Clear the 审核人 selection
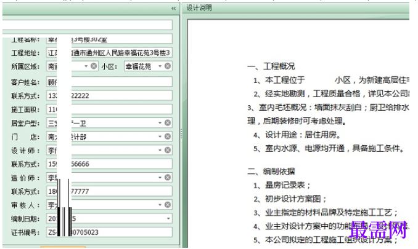The image size is (418, 249). click(168, 205)
